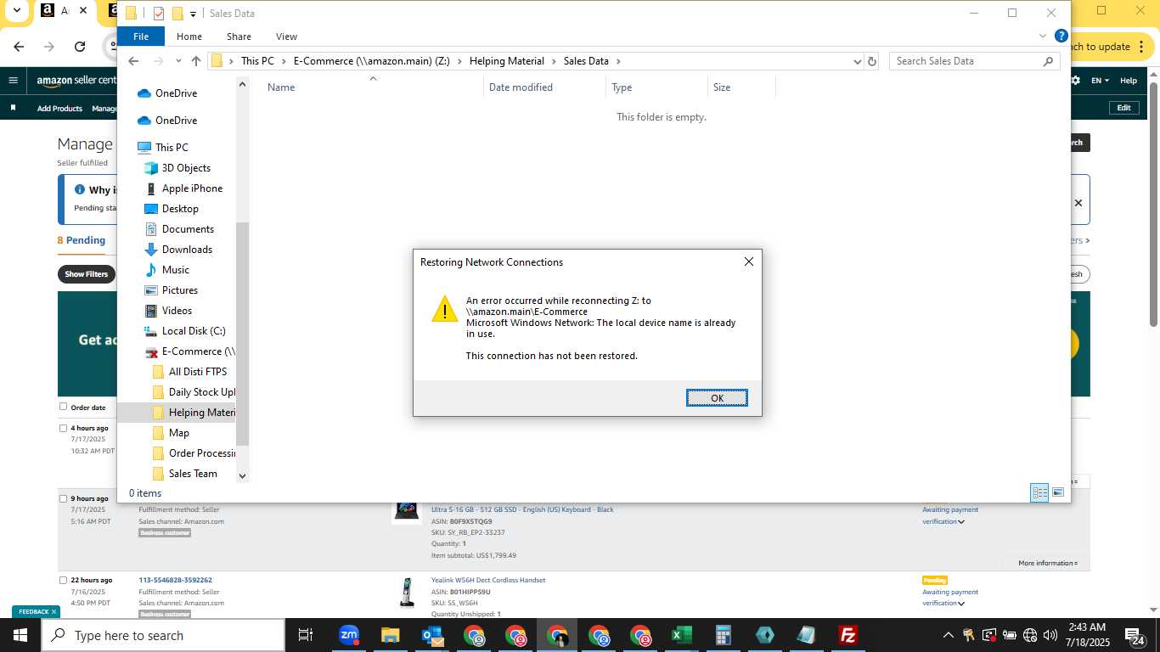Click This PC in the address breadcrumb
The width and height of the screenshot is (1160, 652).
(257, 61)
